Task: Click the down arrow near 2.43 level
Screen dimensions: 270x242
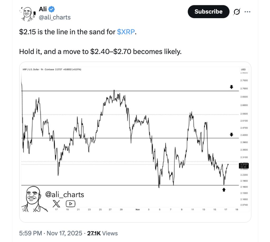Action: tap(232, 135)
